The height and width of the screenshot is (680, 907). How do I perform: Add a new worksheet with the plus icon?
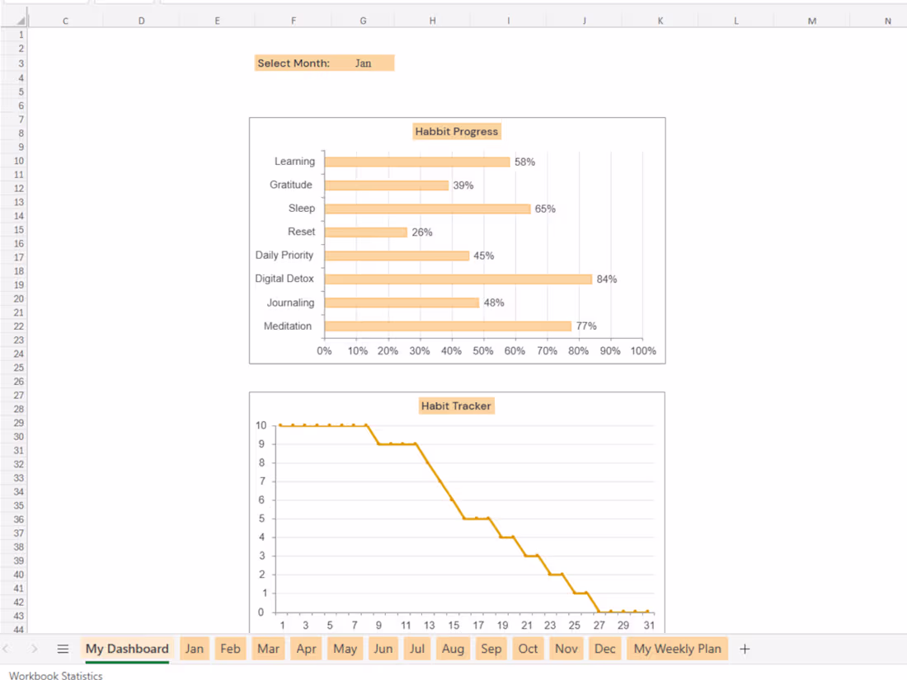[x=745, y=649]
